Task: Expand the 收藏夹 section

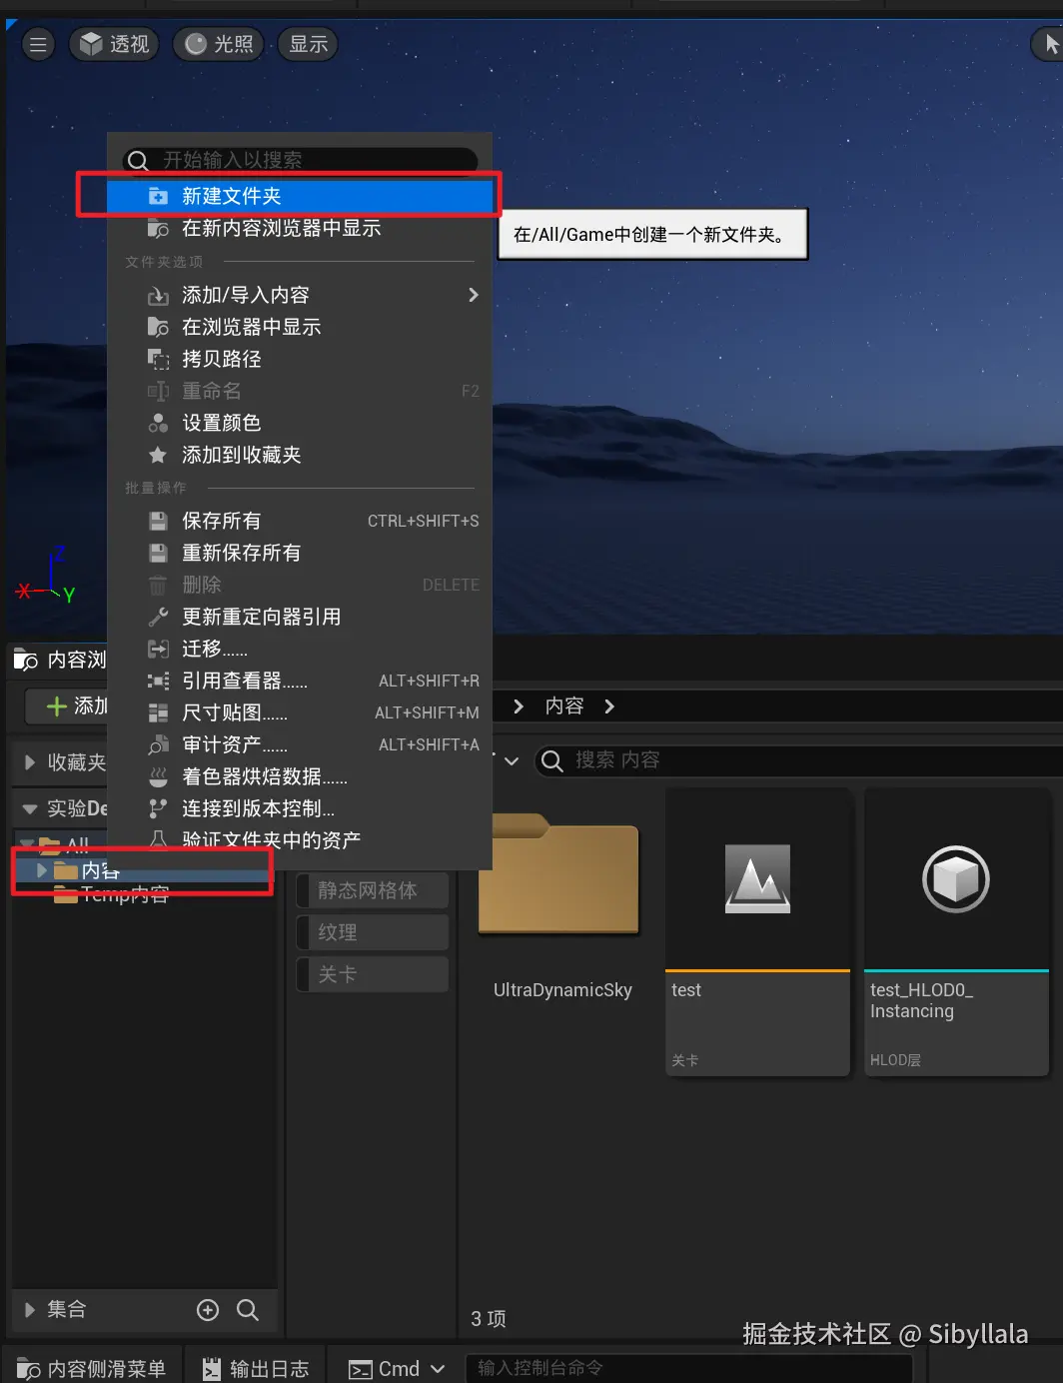Action: click(x=30, y=762)
